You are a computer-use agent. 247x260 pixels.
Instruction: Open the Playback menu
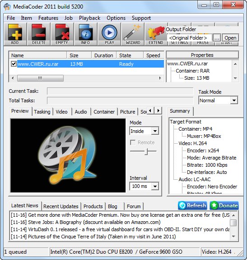(x=89, y=18)
